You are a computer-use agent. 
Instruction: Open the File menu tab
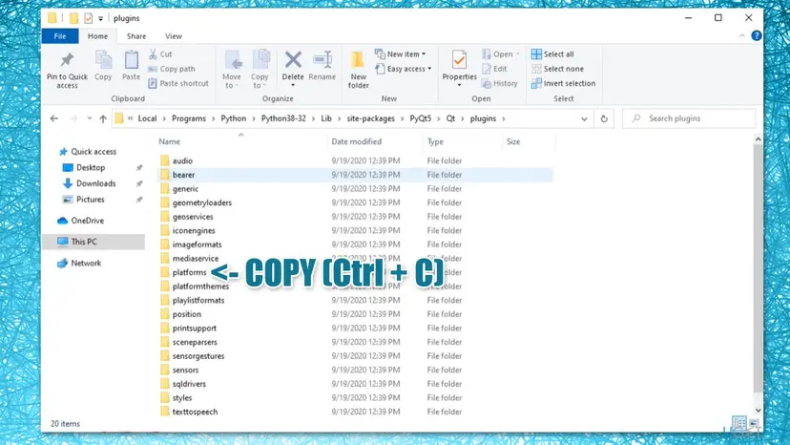[x=60, y=36]
